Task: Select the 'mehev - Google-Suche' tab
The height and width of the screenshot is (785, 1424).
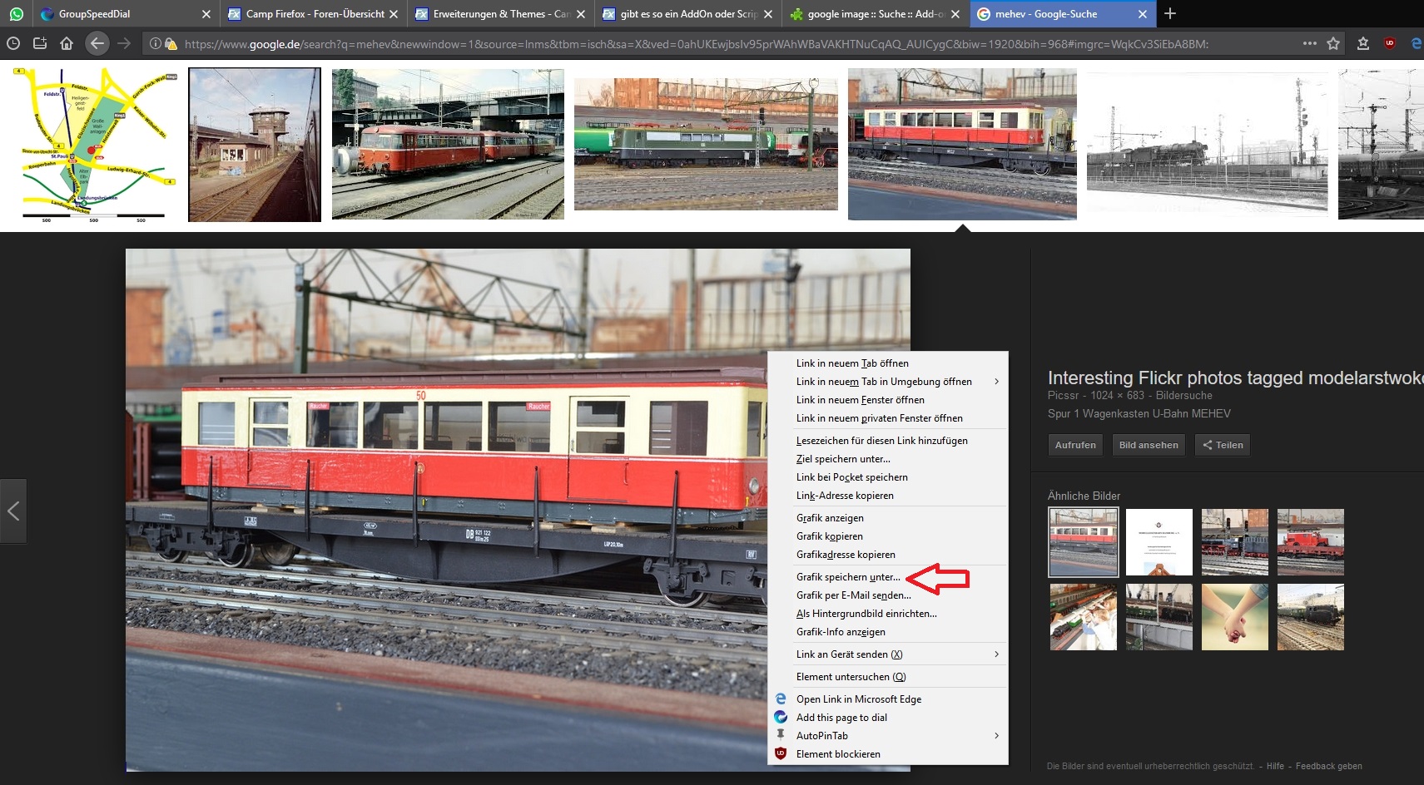Action: click(1062, 14)
